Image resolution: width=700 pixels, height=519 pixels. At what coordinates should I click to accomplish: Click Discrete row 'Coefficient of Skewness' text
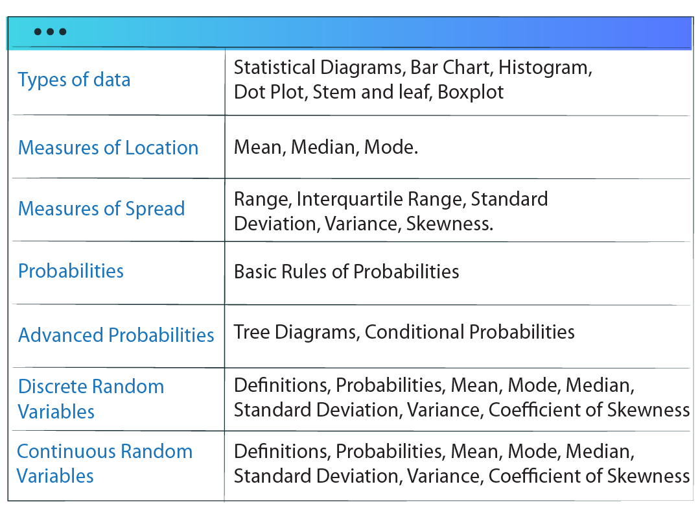pos(589,410)
